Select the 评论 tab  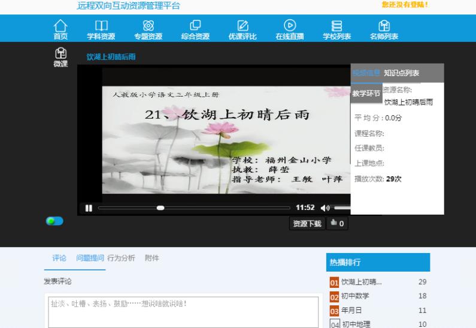point(59,258)
